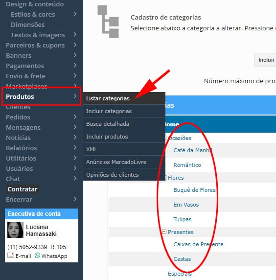Expand the Relatórios submenu arrow

75,148
